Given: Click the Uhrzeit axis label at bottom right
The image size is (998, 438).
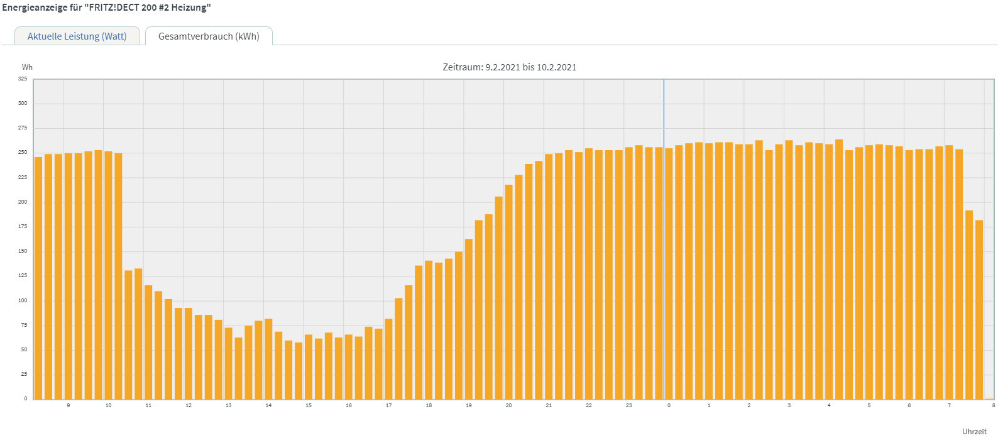Looking at the screenshot, I should point(974,432).
